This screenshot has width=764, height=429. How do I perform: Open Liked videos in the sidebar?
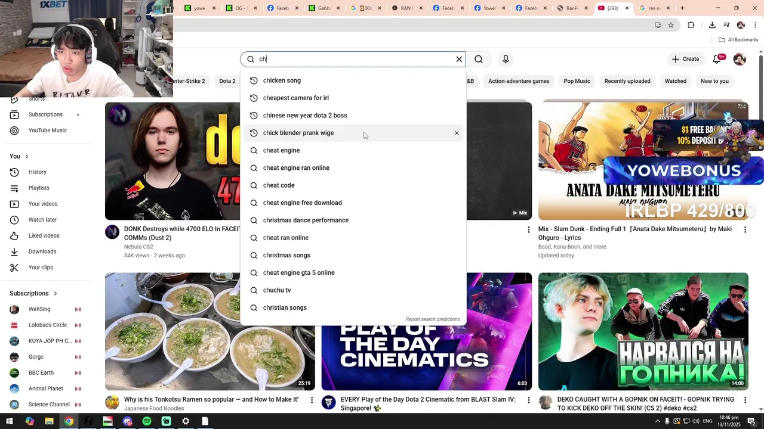coord(45,235)
